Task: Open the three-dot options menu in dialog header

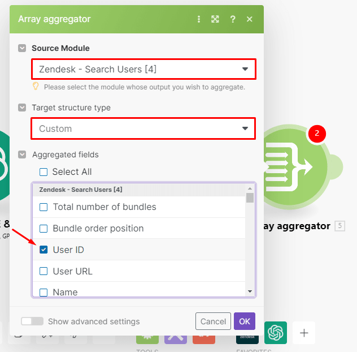Action: pyautogui.click(x=198, y=19)
